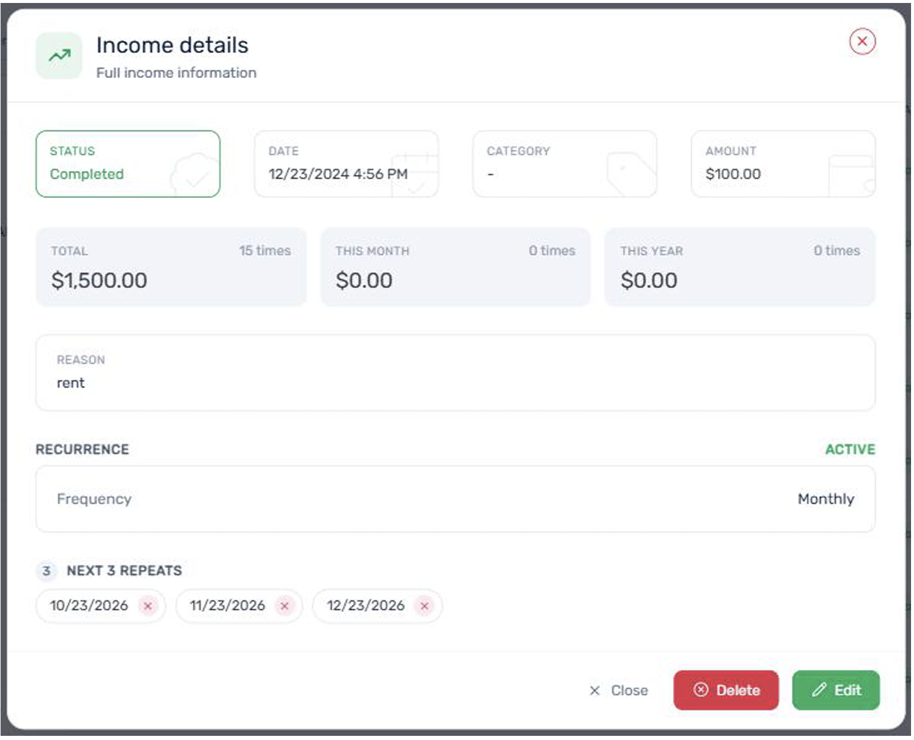This screenshot has height=740, width=914.
Task: Click the green Edit button
Action: point(836,690)
